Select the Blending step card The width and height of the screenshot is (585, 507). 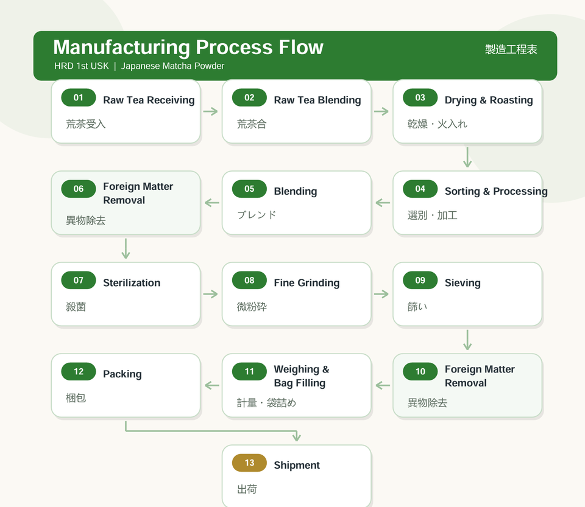[x=297, y=203]
